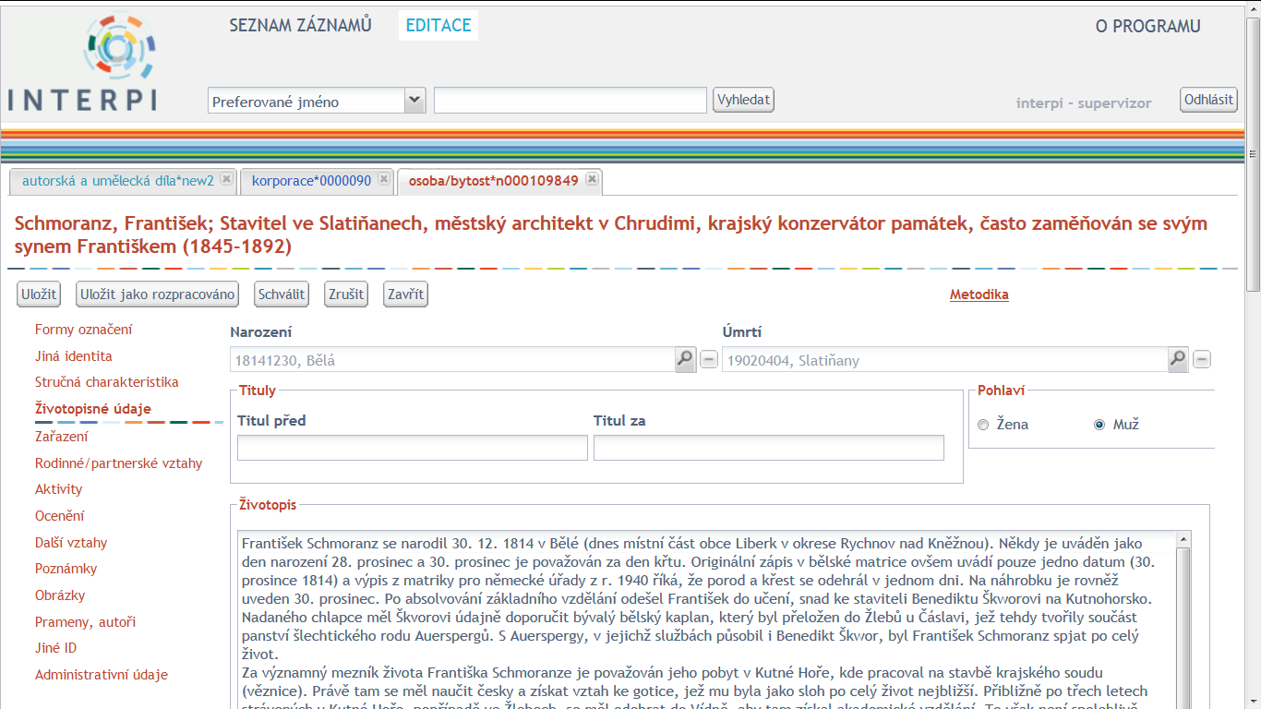
Task: Open SEZNAM ZÁZNAMŮ menu
Action: (300, 26)
